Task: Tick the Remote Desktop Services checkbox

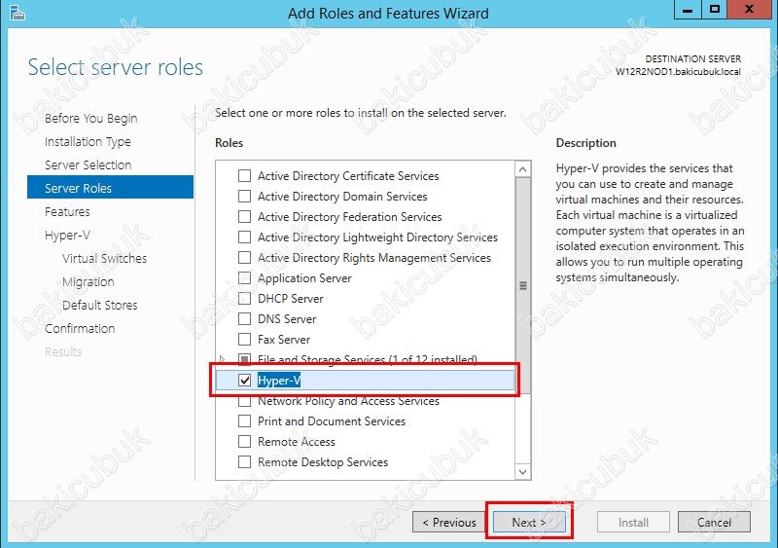Action: point(245,462)
